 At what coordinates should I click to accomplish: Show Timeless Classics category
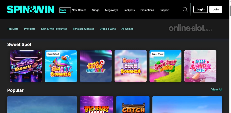click(x=83, y=29)
